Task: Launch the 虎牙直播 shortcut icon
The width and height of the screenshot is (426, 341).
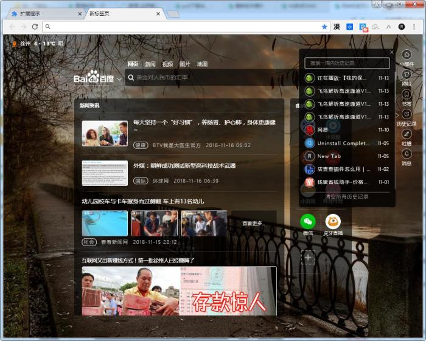Action: point(333,221)
